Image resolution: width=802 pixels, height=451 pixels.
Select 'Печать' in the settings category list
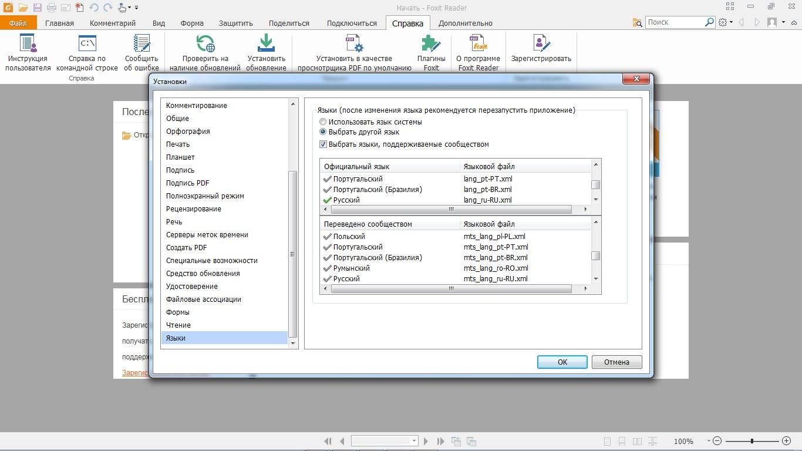pyautogui.click(x=225, y=144)
